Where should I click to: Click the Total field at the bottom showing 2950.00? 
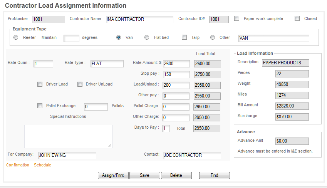tap(207, 129)
